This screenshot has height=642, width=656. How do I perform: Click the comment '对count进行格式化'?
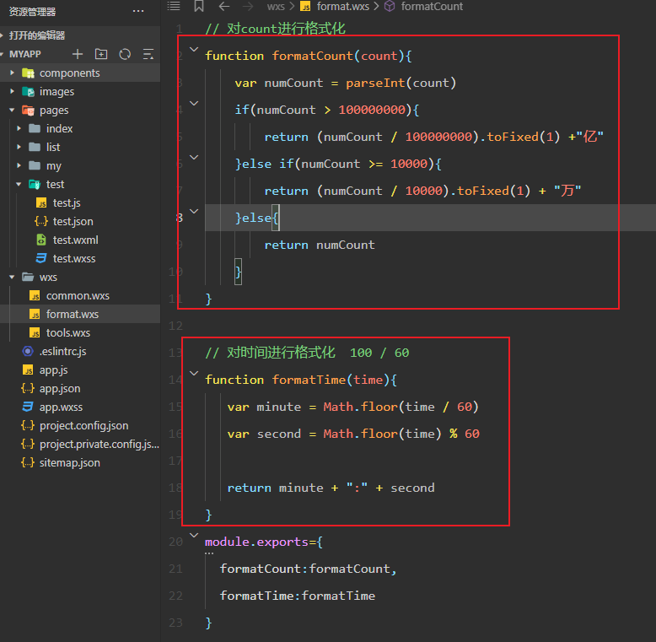[x=275, y=29]
